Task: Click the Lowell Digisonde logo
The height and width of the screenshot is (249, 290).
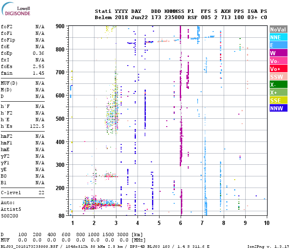Action: coord(16,9)
